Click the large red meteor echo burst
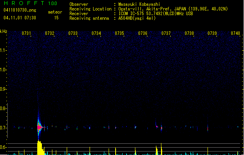This screenshot has height=155, width=244. tap(39, 127)
